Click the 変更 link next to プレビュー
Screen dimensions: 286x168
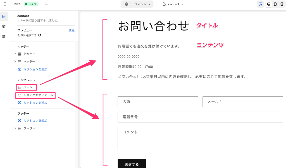(71, 30)
